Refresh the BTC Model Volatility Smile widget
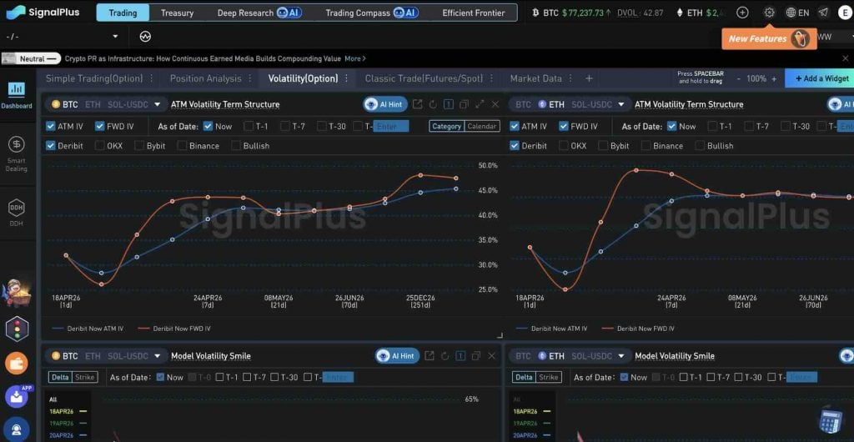Screen dimensions: 854x442 point(445,356)
